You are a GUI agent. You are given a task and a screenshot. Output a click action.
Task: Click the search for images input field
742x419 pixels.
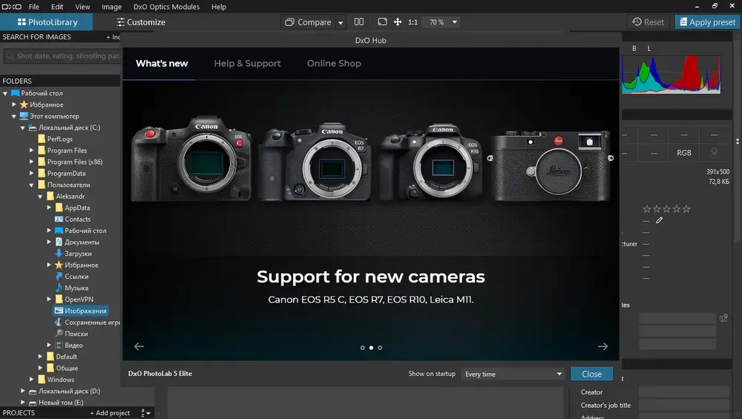click(62, 56)
